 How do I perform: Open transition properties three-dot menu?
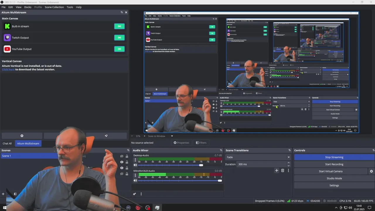click(288, 171)
